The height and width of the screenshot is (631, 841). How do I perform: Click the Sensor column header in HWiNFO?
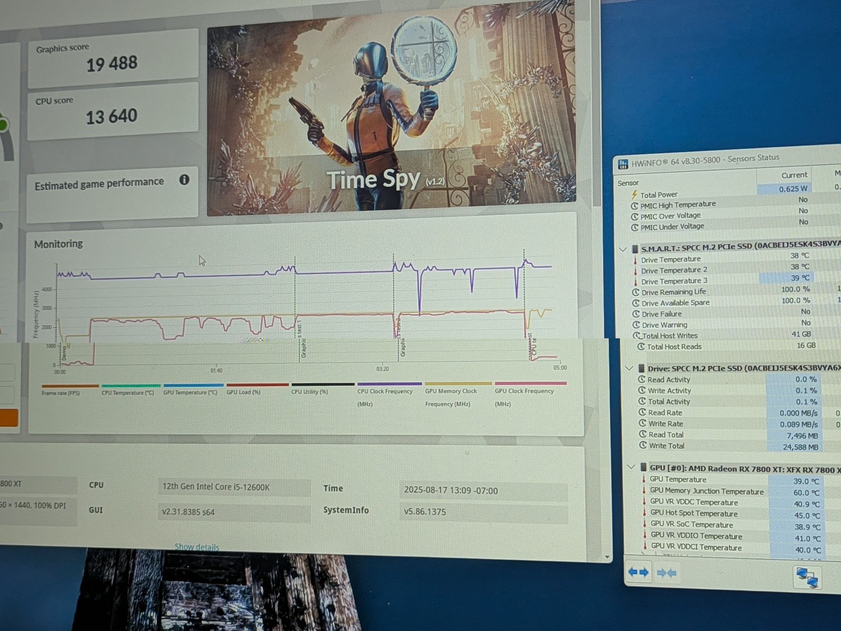[x=628, y=183]
